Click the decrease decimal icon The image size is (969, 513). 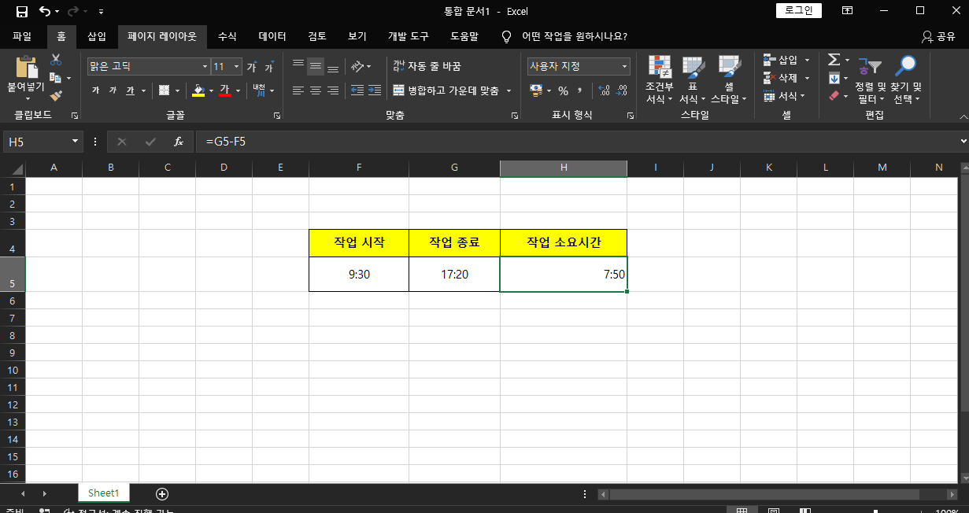click(x=621, y=90)
